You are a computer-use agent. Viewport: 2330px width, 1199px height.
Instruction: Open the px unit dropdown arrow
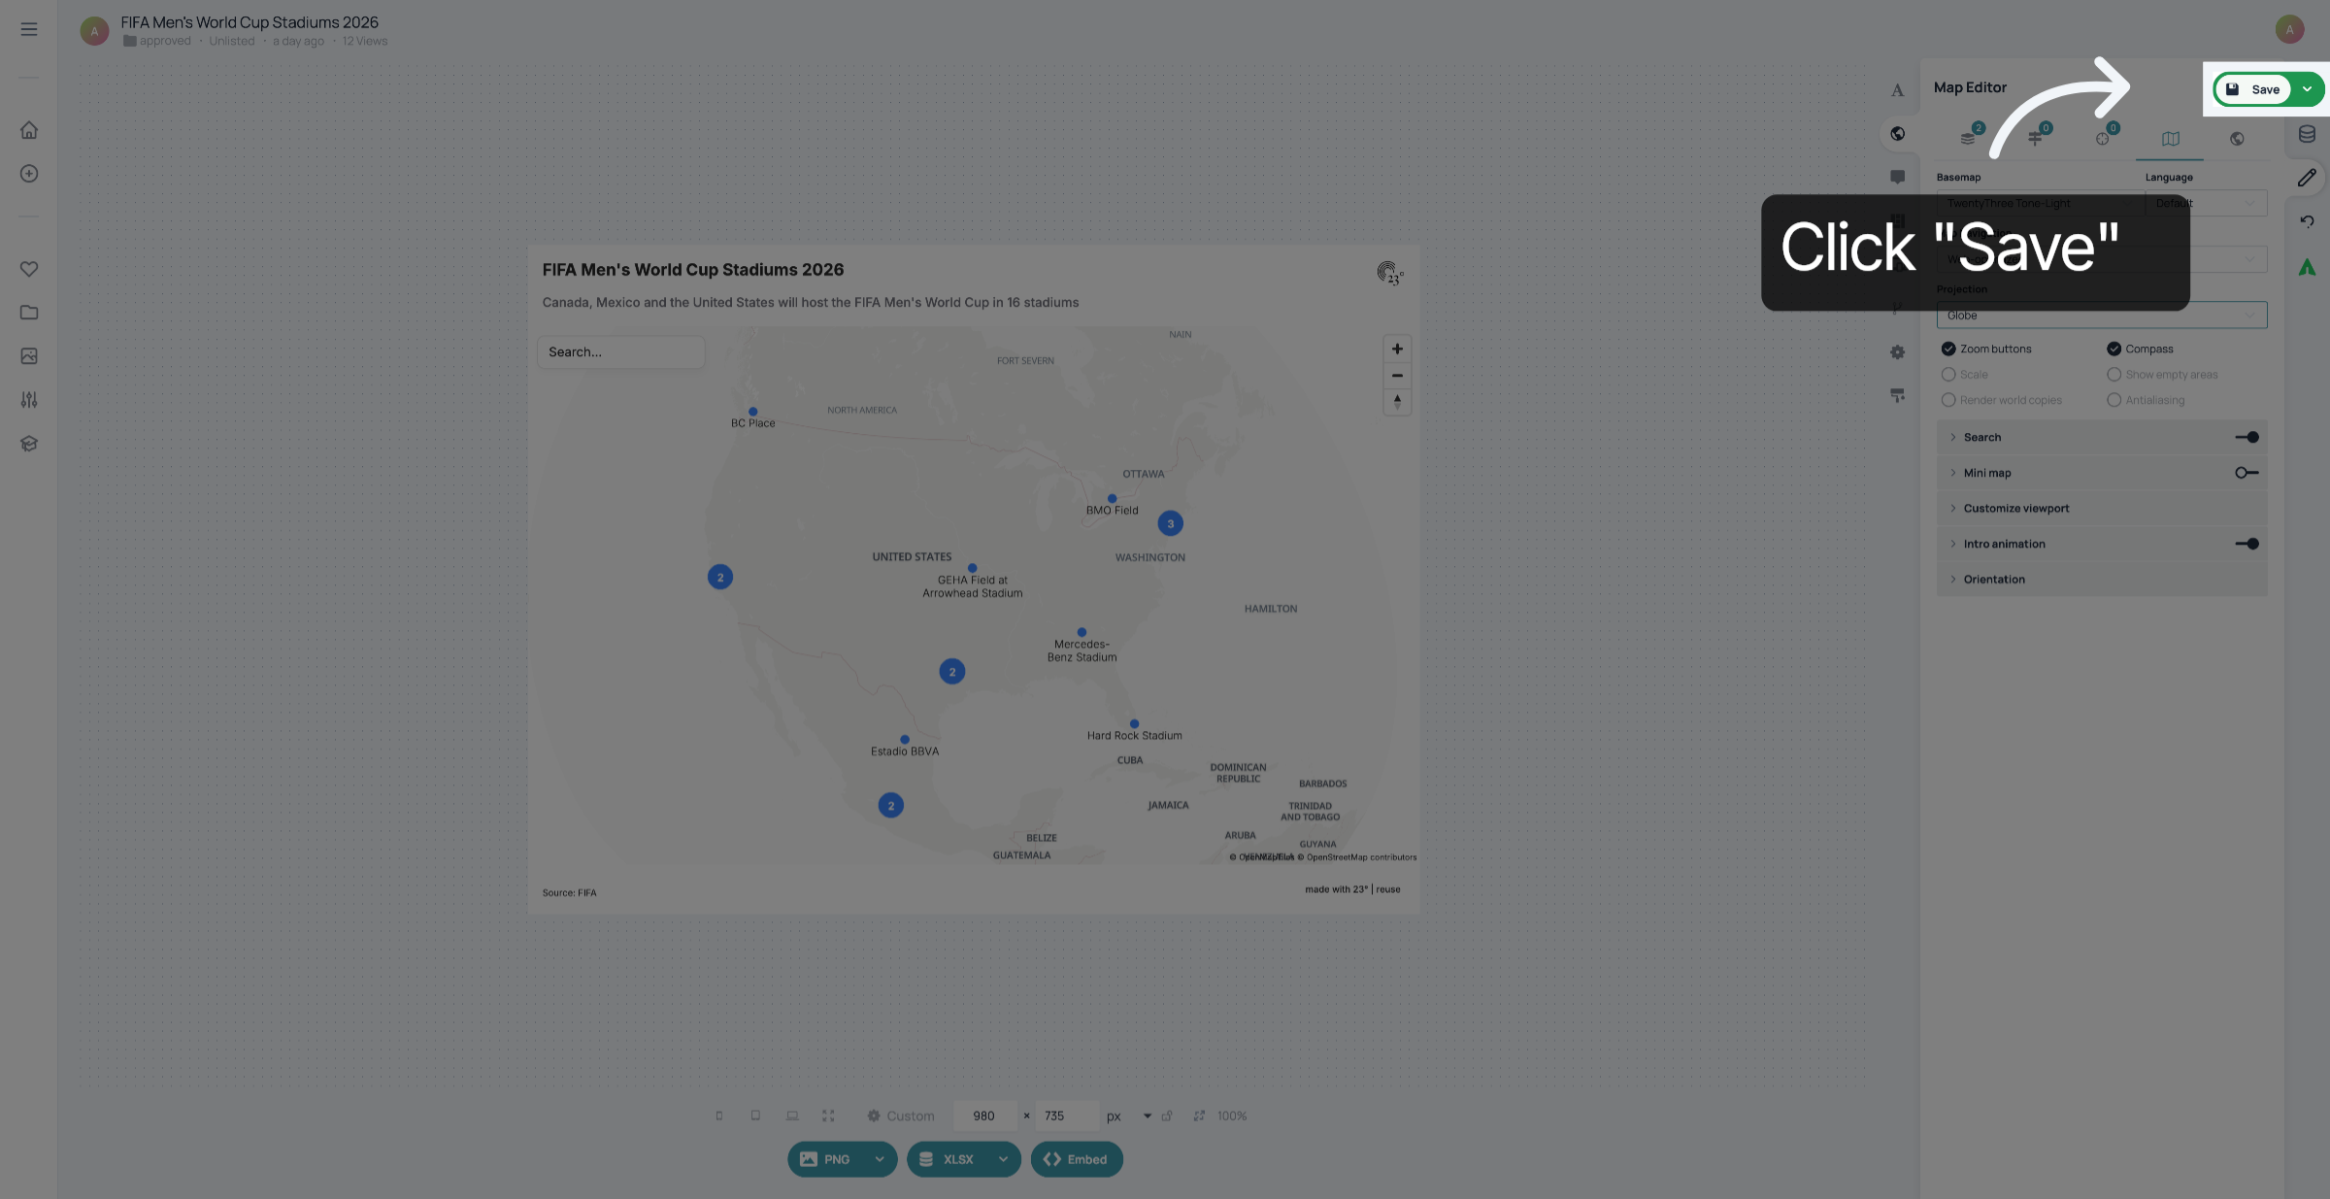1148,1116
